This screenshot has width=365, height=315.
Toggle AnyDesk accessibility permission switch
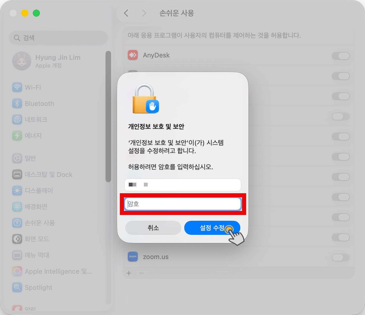click(x=341, y=56)
